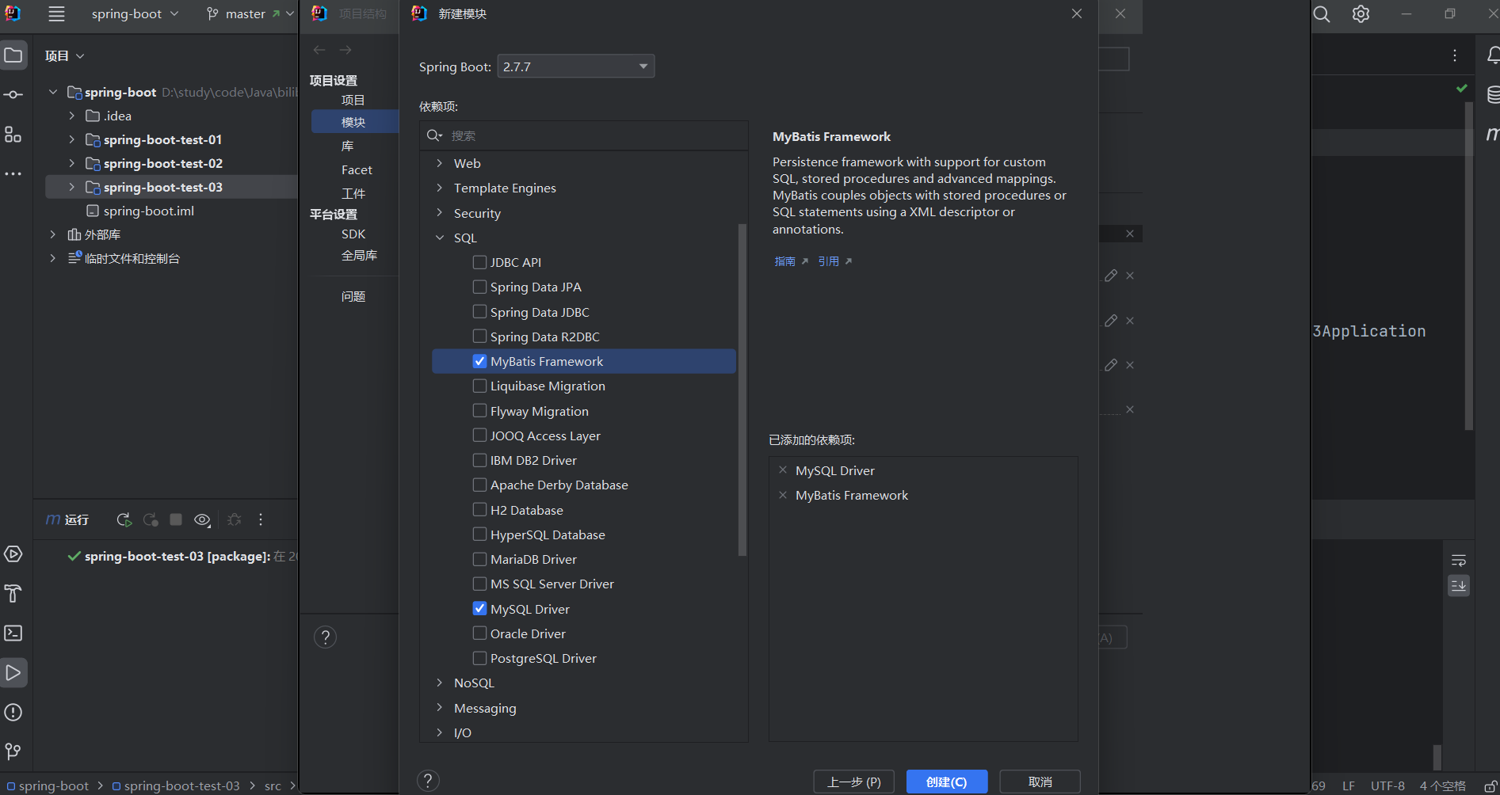Viewport: 1500px width, 795px height.
Task: Check the Liquibase Migration dependency
Action: [479, 386]
